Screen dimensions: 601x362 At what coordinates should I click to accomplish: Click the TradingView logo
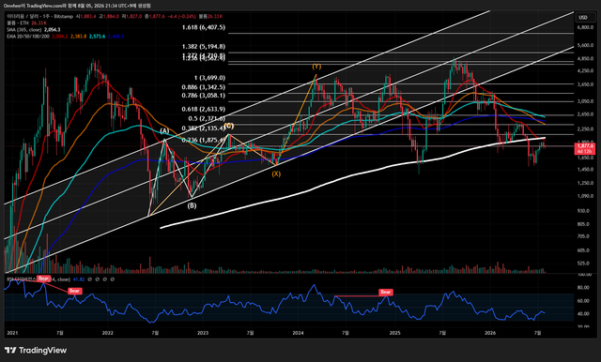tap(36, 350)
